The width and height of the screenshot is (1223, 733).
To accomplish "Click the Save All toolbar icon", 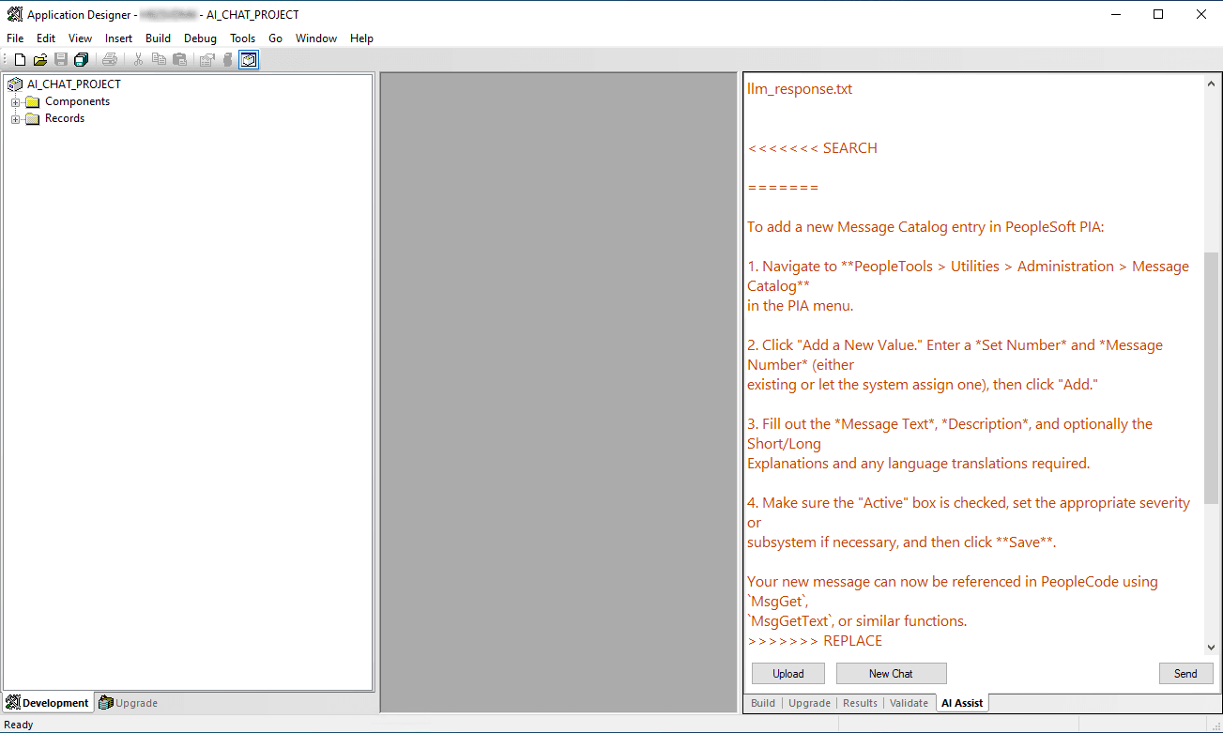I will coord(82,60).
